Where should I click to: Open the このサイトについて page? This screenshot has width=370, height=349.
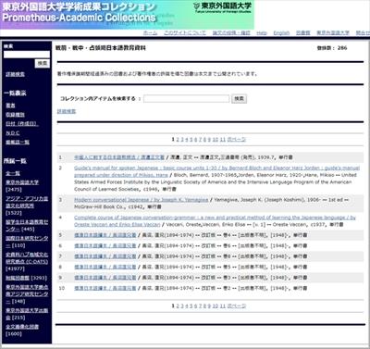(x=185, y=32)
